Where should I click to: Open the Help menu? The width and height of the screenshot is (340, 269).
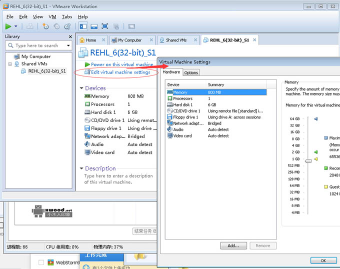pyautogui.click(x=83, y=16)
